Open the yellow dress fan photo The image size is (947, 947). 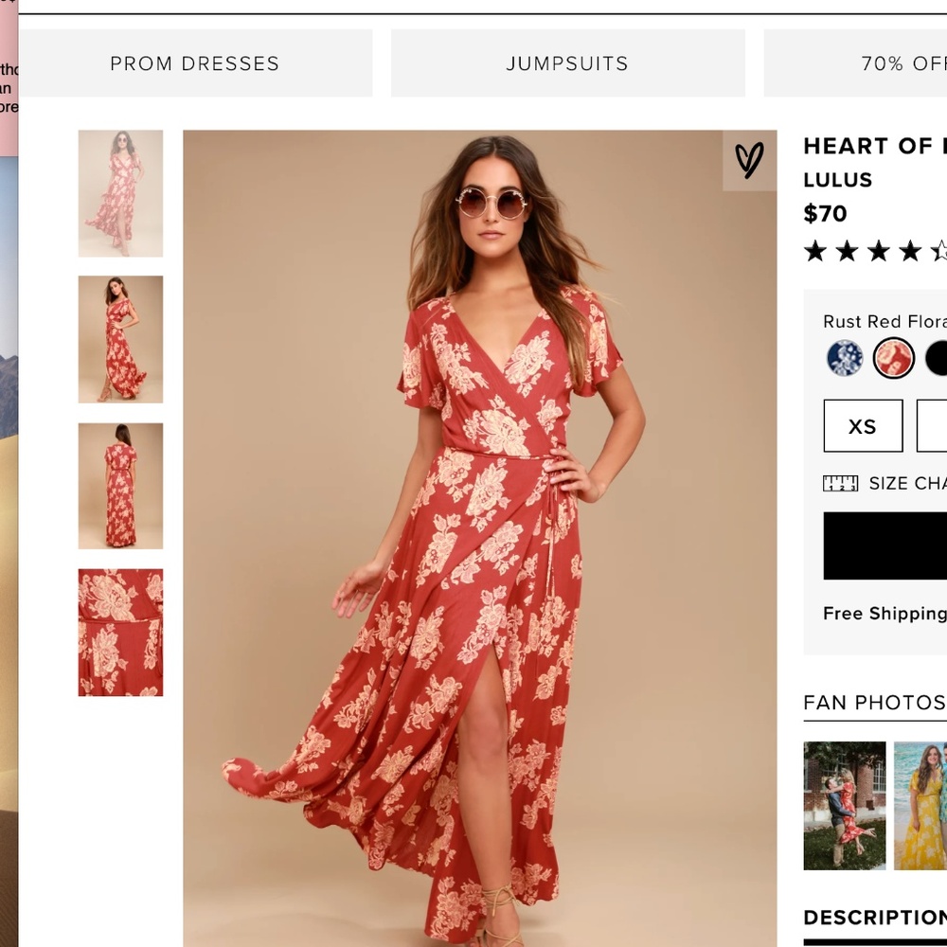[920, 803]
